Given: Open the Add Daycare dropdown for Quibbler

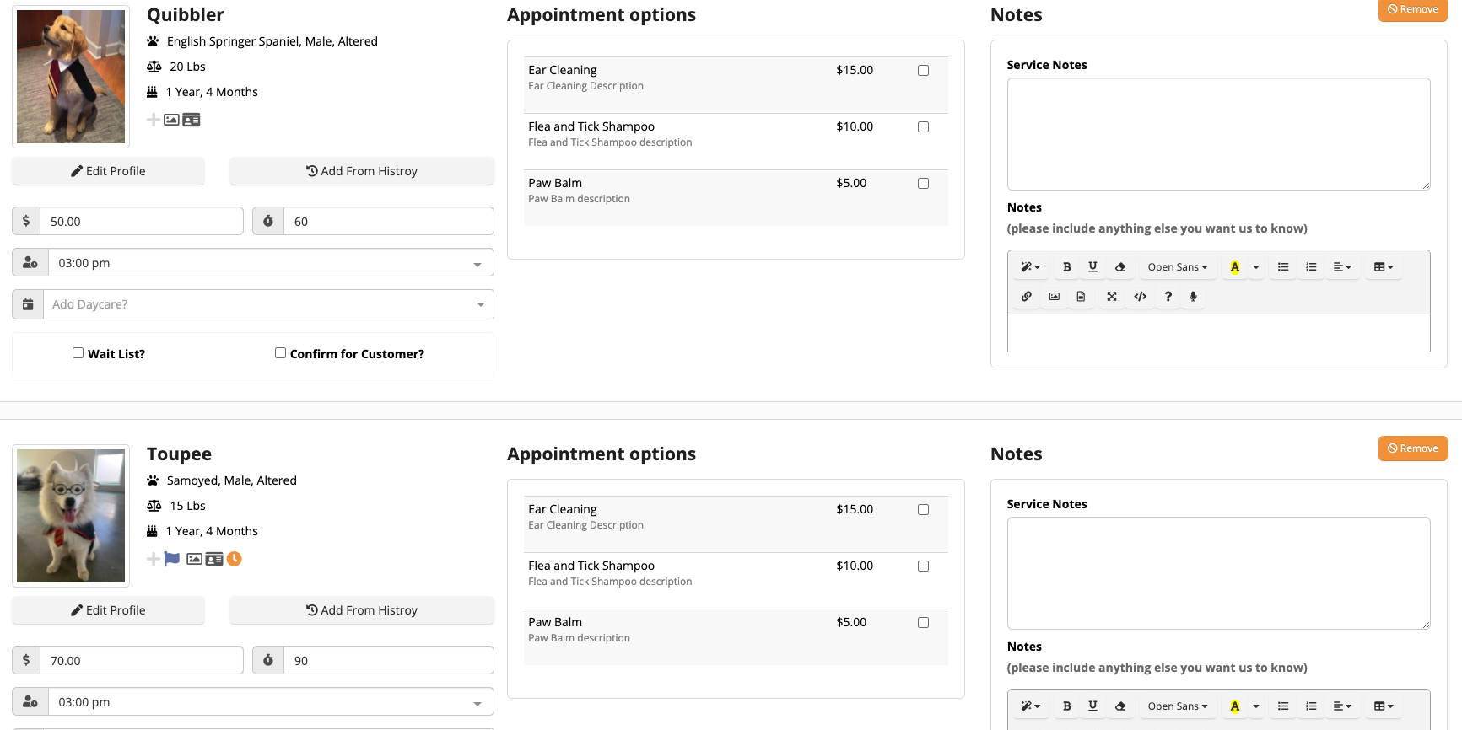Looking at the screenshot, I should pyautogui.click(x=268, y=304).
